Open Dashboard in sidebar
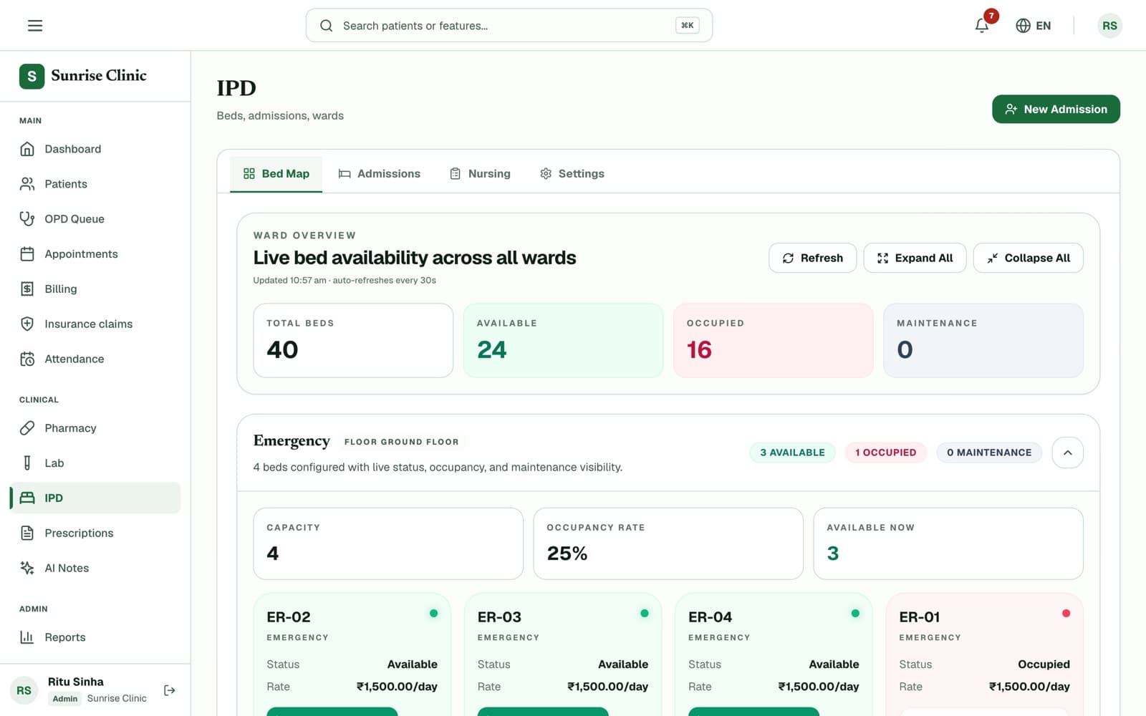The width and height of the screenshot is (1146, 716). [x=95, y=149]
